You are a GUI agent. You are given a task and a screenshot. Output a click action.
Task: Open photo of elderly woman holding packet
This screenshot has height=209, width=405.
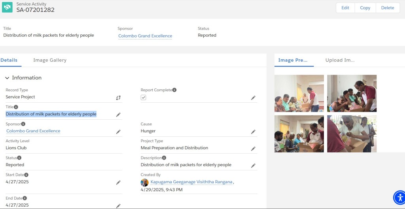[x=352, y=134]
